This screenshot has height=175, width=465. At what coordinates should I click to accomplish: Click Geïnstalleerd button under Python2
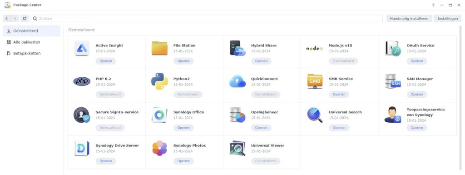188,95
